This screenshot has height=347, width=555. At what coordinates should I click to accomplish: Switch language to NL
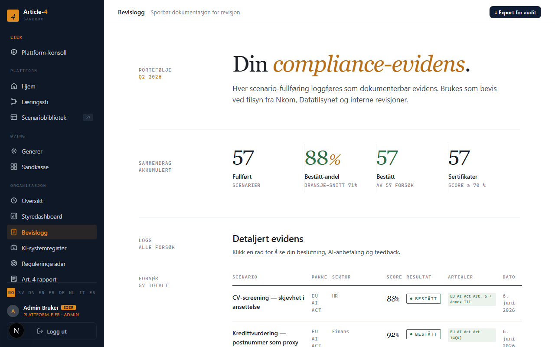[x=72, y=293]
